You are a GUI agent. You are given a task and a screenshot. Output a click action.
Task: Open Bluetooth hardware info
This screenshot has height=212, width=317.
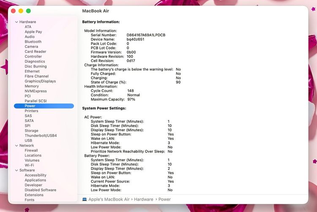click(33, 41)
